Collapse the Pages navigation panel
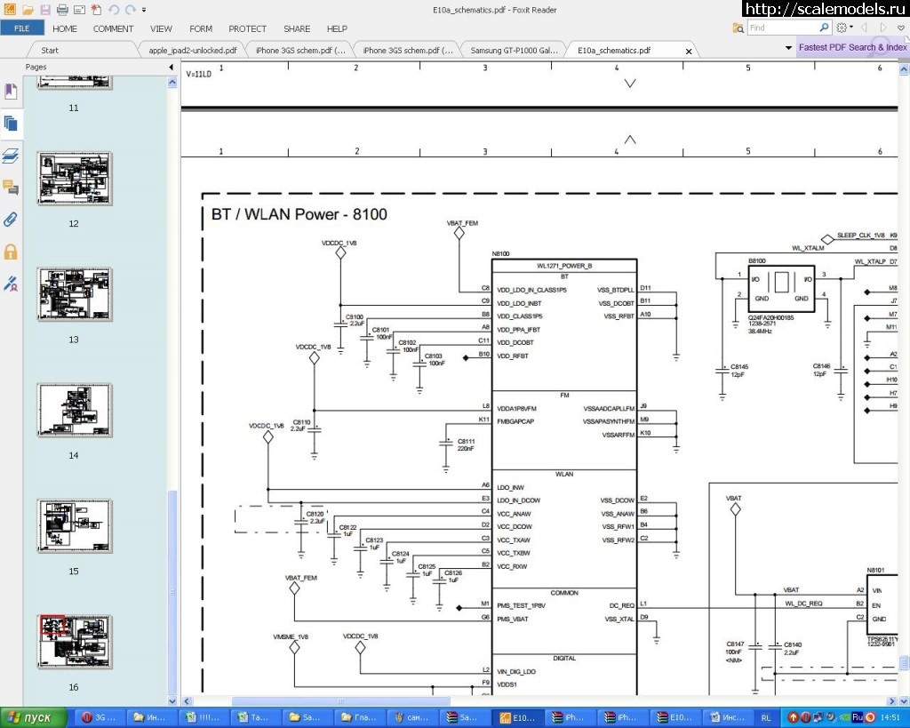910x728 pixels. 172,68
